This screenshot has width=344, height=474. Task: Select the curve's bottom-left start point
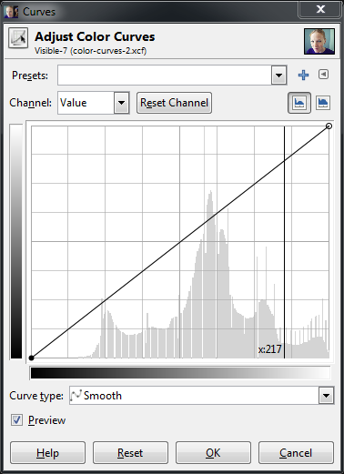pyautogui.click(x=31, y=358)
